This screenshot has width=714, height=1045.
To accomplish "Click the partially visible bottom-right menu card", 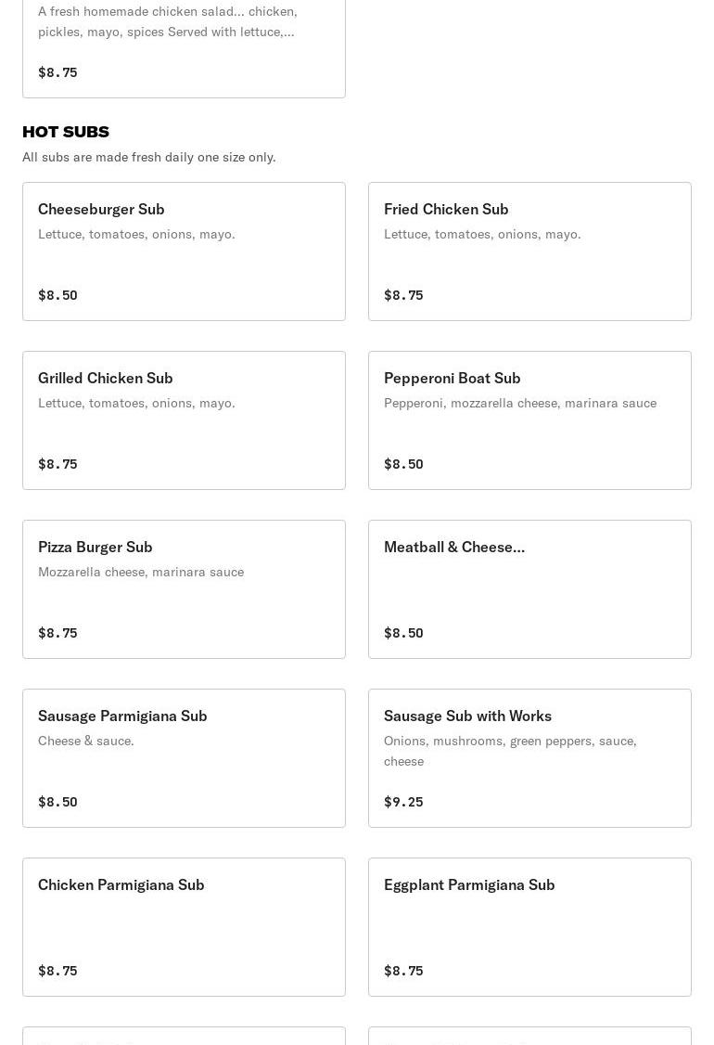I will tap(529, 1036).
